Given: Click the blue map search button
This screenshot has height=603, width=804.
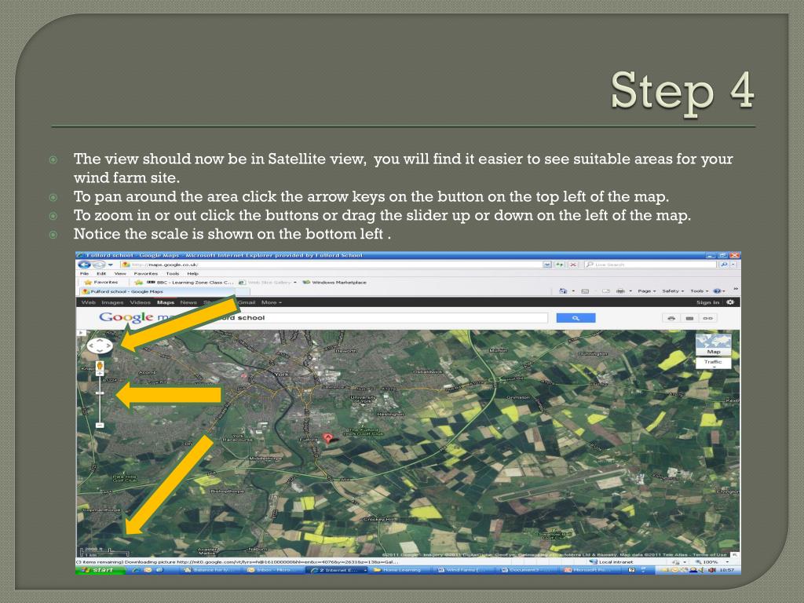Looking at the screenshot, I should pyautogui.click(x=576, y=319).
